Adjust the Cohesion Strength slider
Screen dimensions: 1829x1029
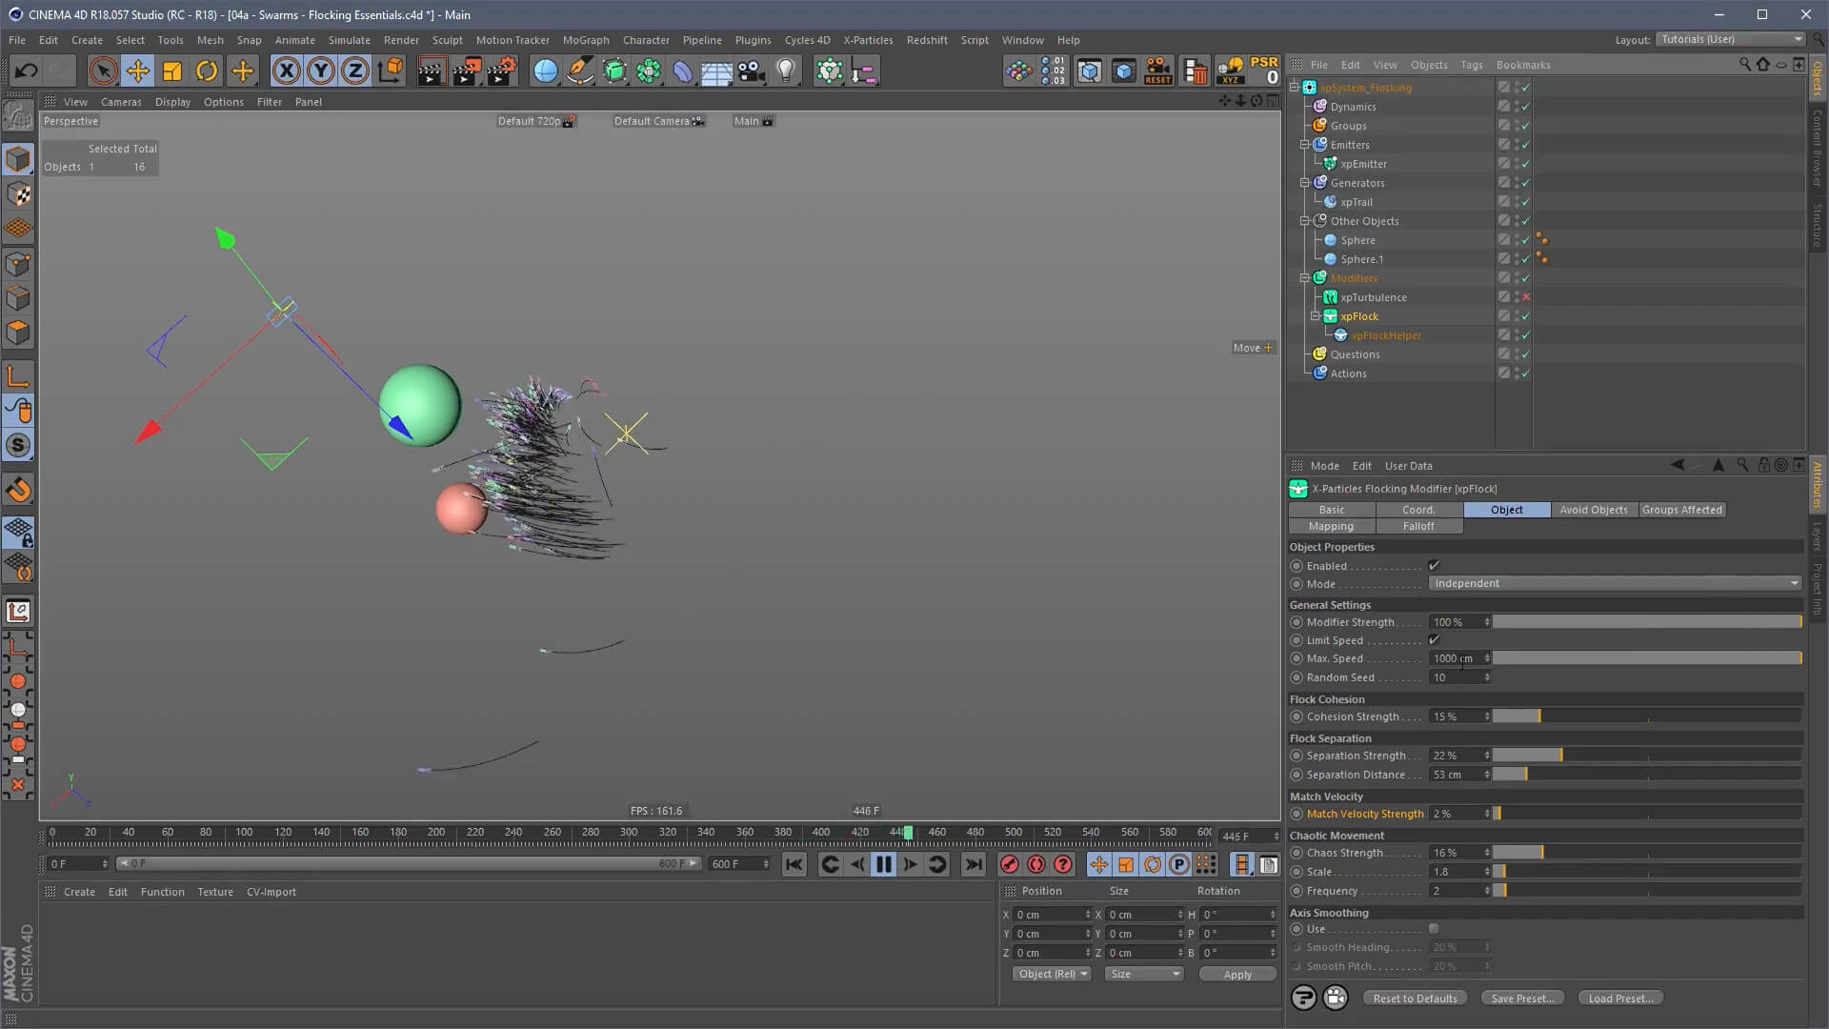1539,716
